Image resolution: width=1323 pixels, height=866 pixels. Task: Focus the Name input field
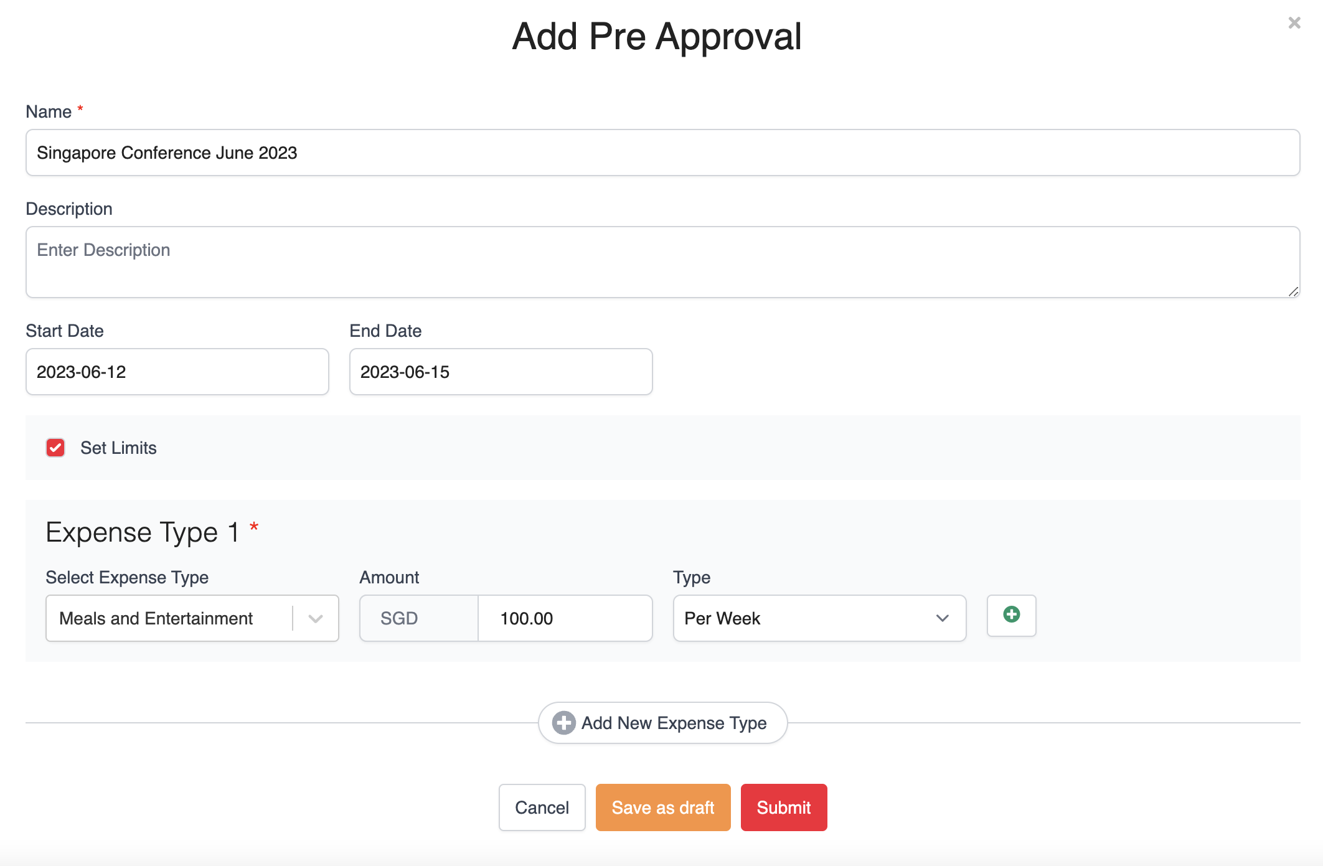[662, 153]
